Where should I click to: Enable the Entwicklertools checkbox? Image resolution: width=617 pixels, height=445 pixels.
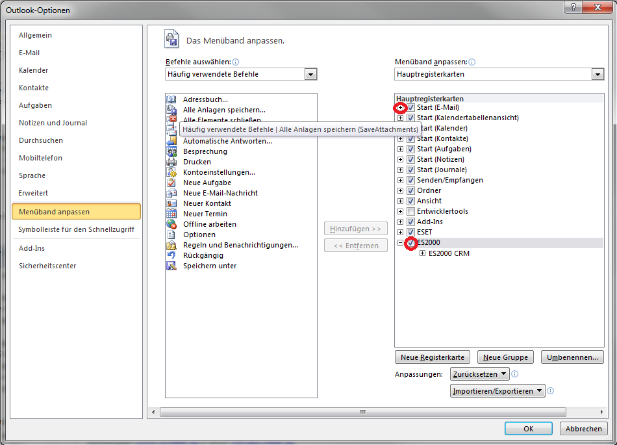tap(410, 211)
